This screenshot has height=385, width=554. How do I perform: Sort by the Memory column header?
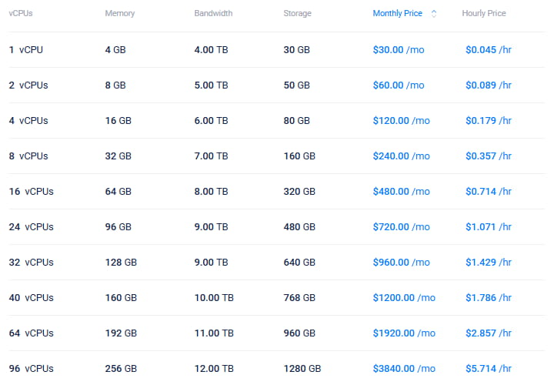click(119, 14)
